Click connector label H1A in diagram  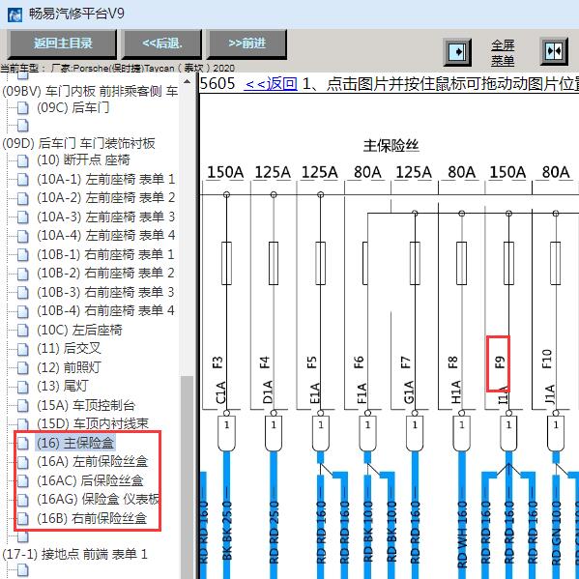click(455, 392)
